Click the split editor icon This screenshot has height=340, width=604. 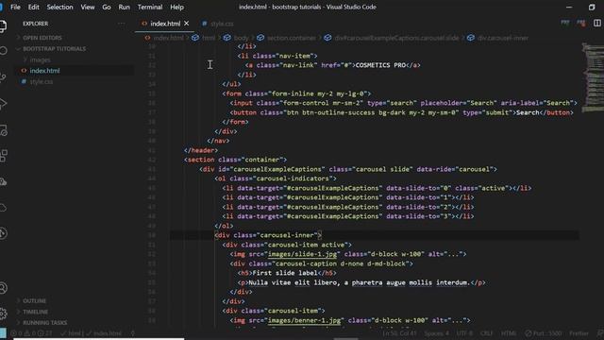coord(597,23)
